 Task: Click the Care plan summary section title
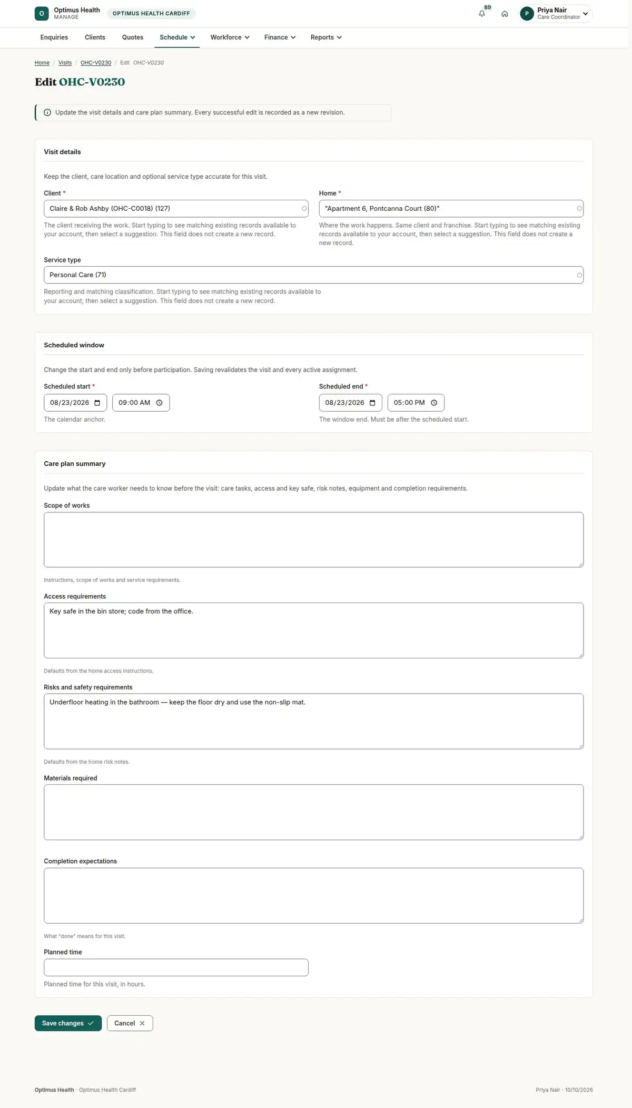(75, 464)
